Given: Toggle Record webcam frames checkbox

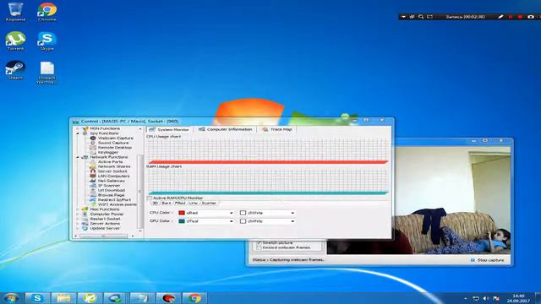Looking at the screenshot, I should point(260,247).
